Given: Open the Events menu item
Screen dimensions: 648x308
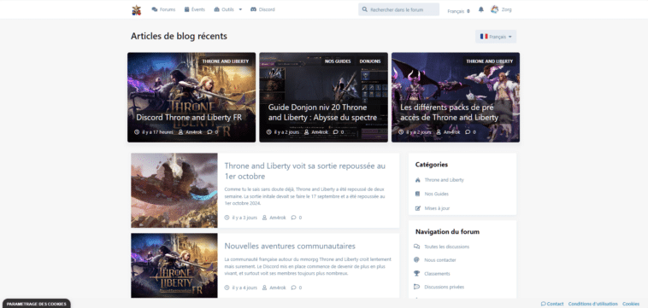Looking at the screenshot, I should coord(195,9).
